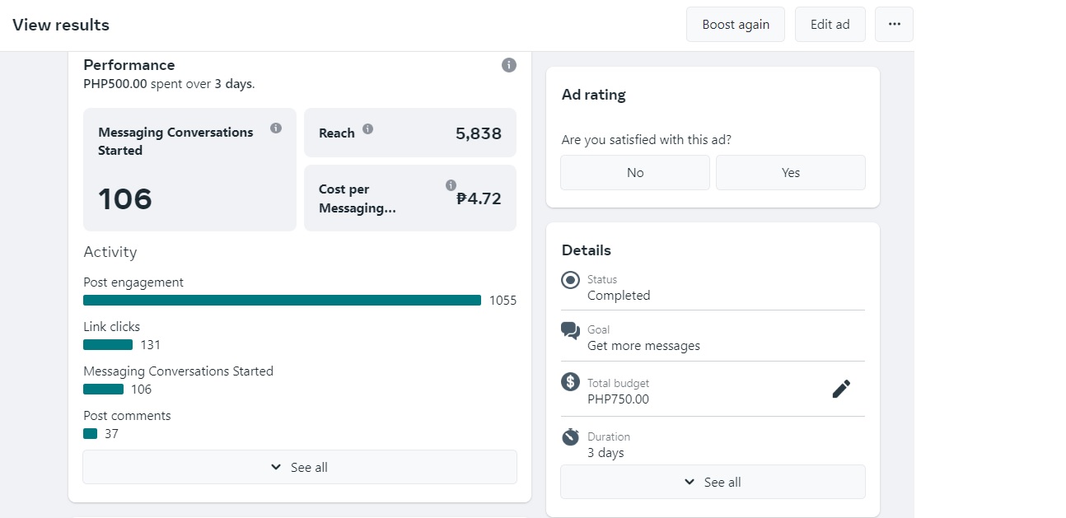Open the three-dots more options menu
The image size is (1066, 518).
click(x=894, y=25)
